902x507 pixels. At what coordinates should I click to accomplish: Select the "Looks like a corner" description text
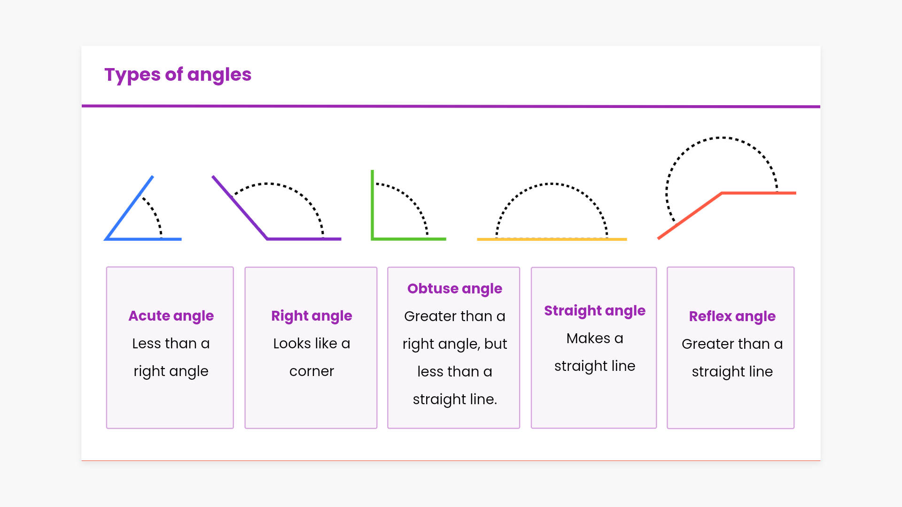pyautogui.click(x=311, y=357)
